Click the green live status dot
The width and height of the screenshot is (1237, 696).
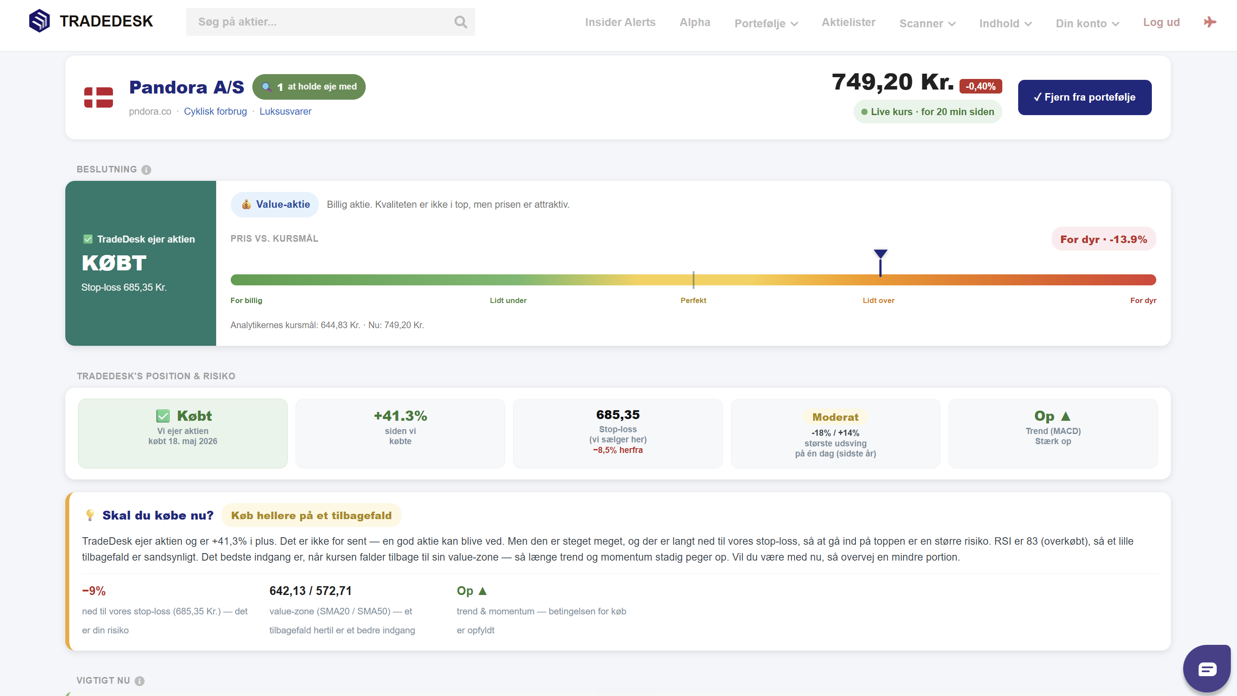[x=864, y=112]
